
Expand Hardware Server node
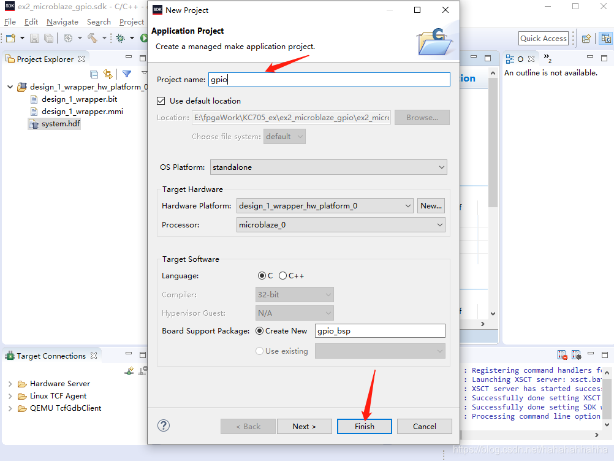tap(10, 384)
